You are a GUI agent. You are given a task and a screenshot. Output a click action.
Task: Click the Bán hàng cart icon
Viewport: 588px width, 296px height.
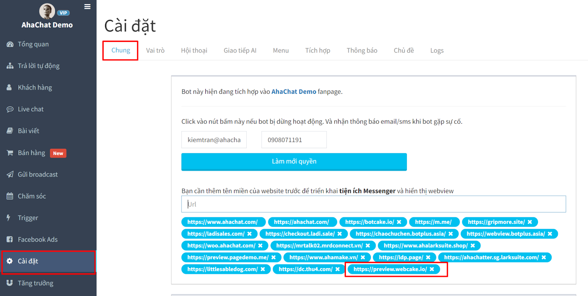click(10, 153)
